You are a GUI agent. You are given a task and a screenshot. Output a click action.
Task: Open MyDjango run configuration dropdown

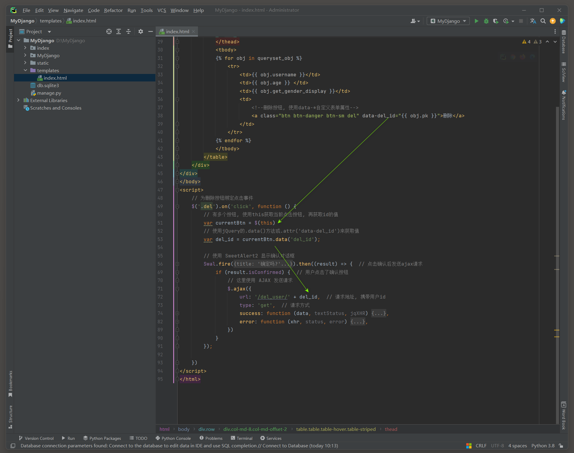point(448,21)
